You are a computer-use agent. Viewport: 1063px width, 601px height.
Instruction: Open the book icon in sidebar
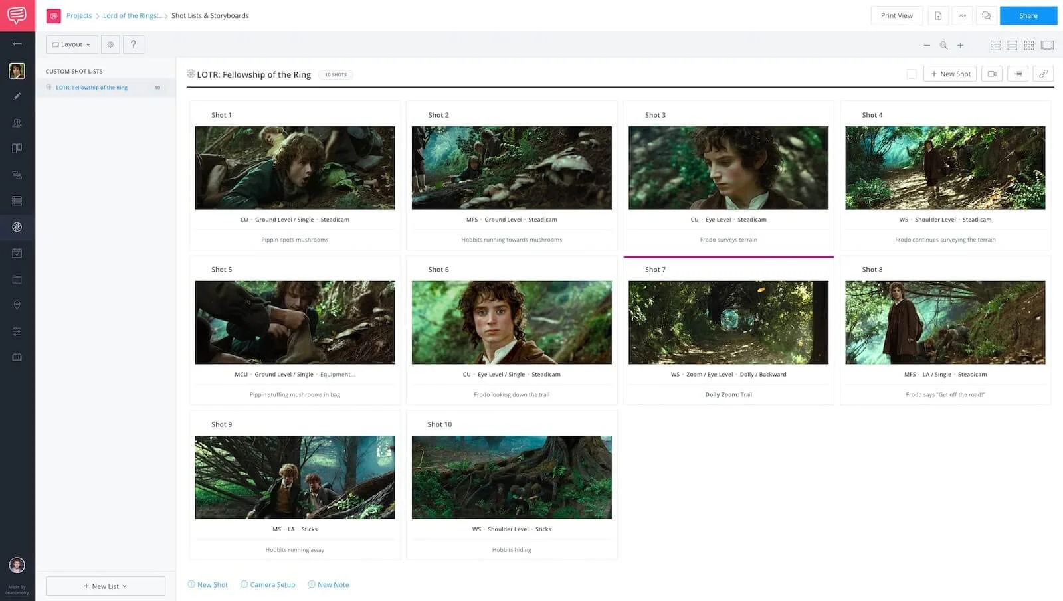click(17, 357)
